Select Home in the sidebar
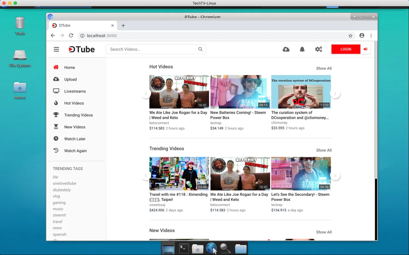The height and width of the screenshot is (255, 409). click(70, 67)
